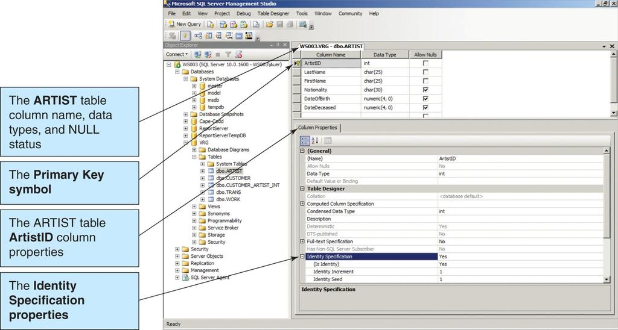This screenshot has width=618, height=330.
Task: Click Object Explorer disconnect icon
Action: pyautogui.click(x=208, y=54)
